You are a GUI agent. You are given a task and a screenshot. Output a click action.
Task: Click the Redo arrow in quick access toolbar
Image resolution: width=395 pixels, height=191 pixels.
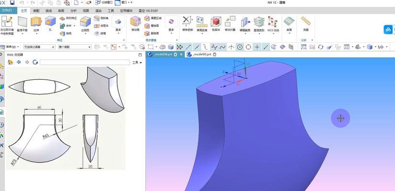[33, 3]
